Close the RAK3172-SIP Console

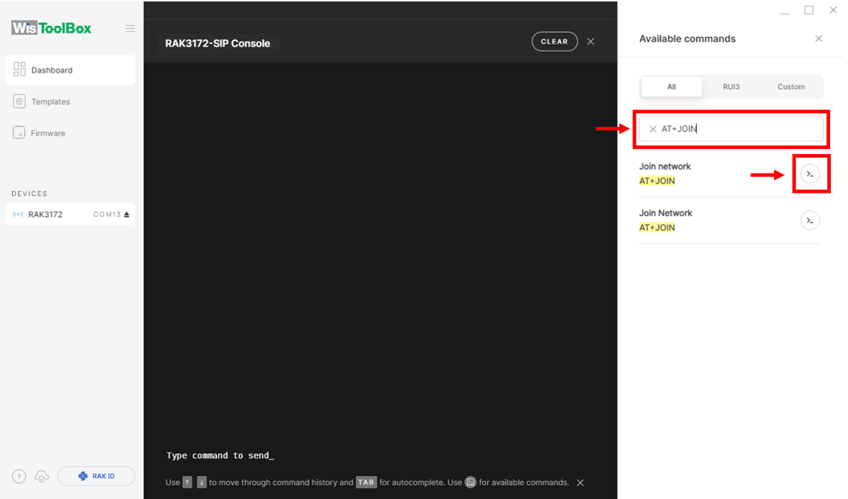click(x=590, y=42)
